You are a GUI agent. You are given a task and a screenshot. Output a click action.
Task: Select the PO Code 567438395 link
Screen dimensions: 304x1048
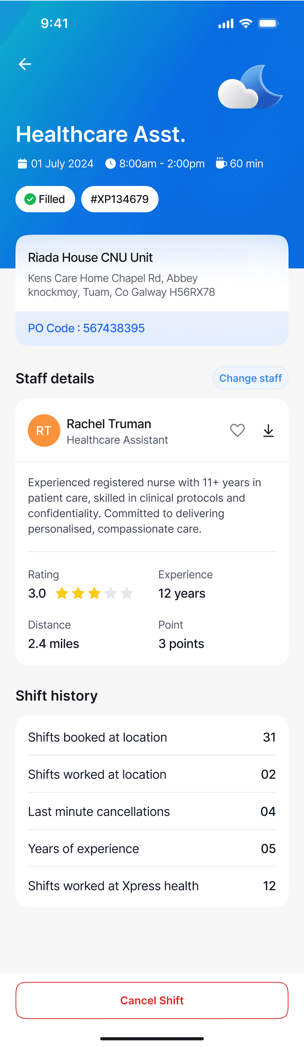(86, 328)
